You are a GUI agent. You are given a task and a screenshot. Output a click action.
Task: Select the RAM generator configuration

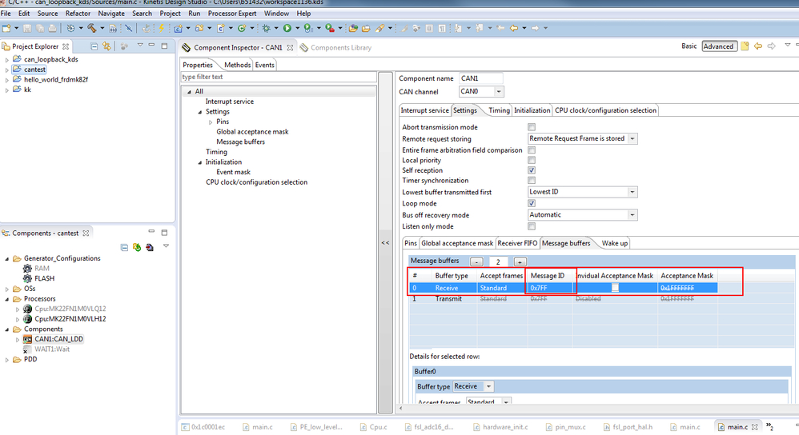42,268
